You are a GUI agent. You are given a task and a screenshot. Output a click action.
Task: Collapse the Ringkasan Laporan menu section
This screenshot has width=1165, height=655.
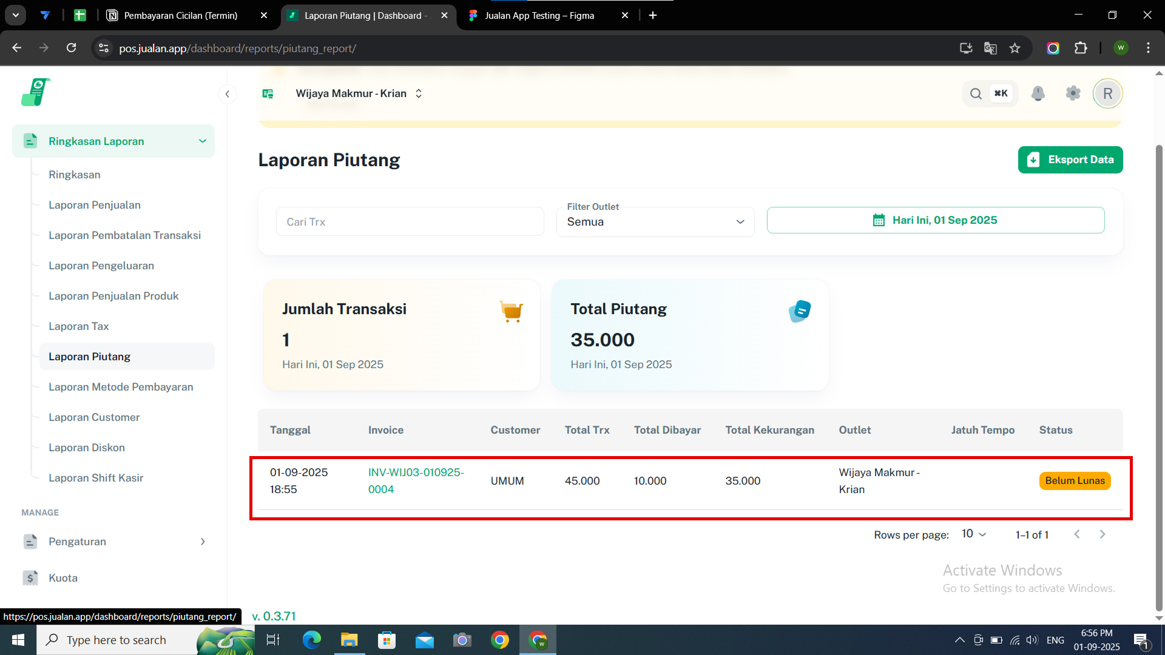(202, 141)
